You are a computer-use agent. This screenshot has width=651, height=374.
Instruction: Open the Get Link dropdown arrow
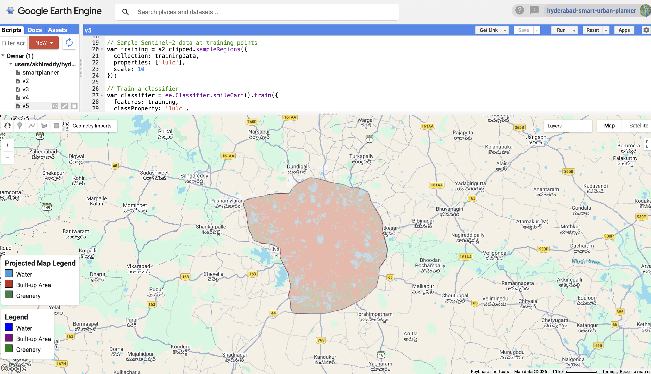point(505,30)
